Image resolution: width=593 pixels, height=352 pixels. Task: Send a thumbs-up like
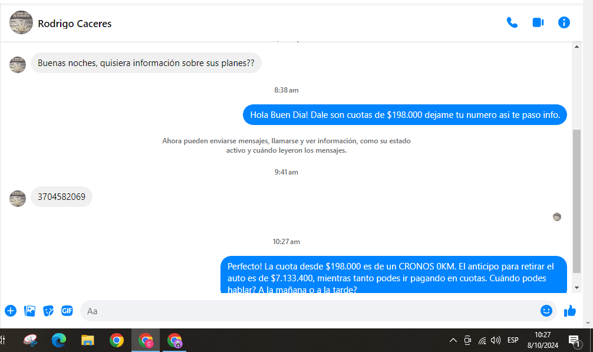pos(569,311)
